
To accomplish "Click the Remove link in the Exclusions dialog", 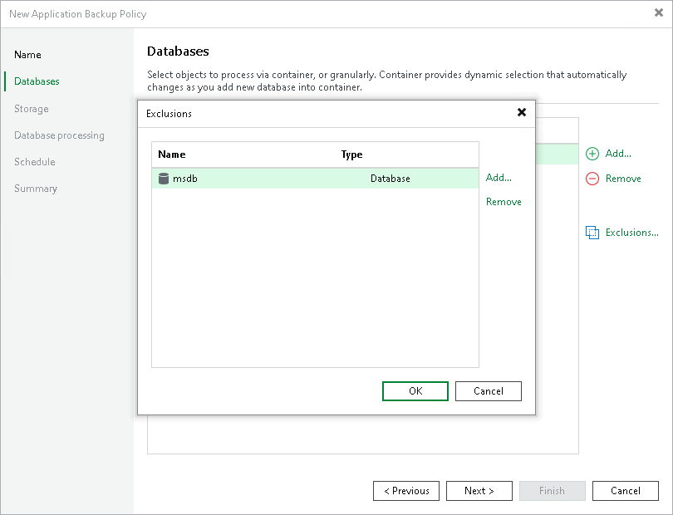I will [504, 201].
